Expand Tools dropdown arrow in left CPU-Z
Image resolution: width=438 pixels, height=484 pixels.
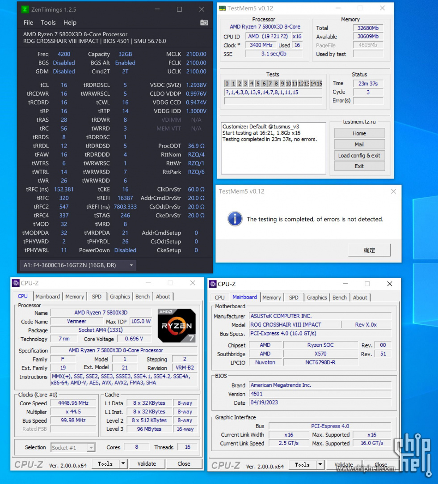(123, 463)
